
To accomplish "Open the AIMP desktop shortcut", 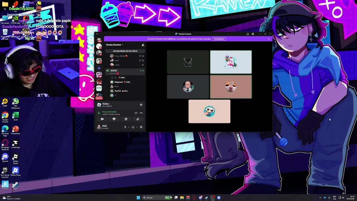I will 5,102.
